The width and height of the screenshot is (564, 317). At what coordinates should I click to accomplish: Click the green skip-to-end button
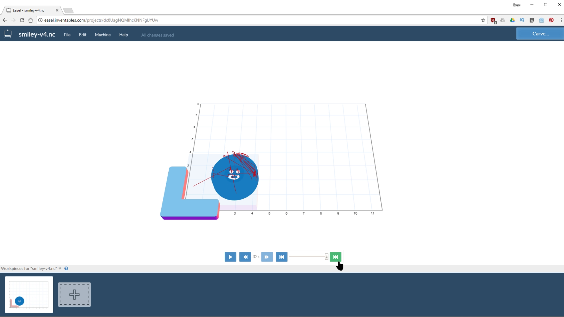(335, 257)
